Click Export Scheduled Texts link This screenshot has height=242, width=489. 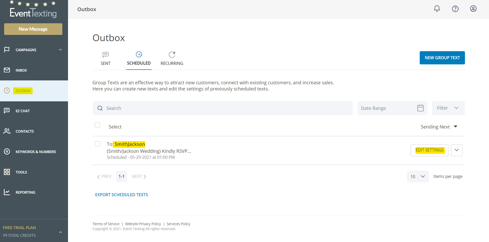[122, 195]
